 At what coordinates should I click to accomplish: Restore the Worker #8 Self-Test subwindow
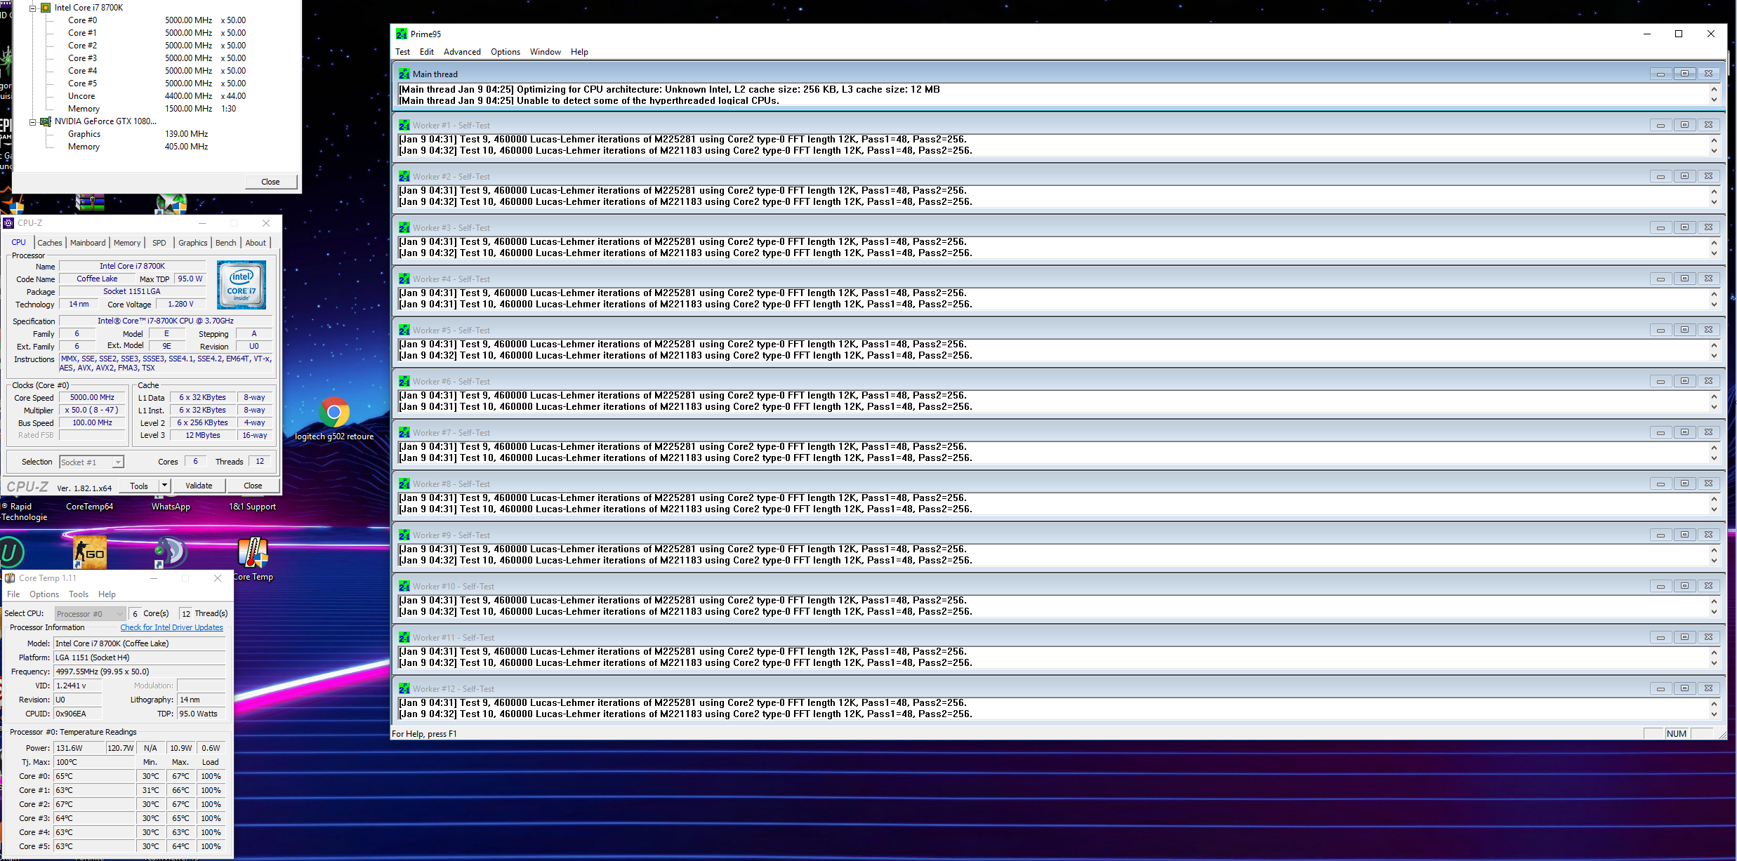(1684, 483)
